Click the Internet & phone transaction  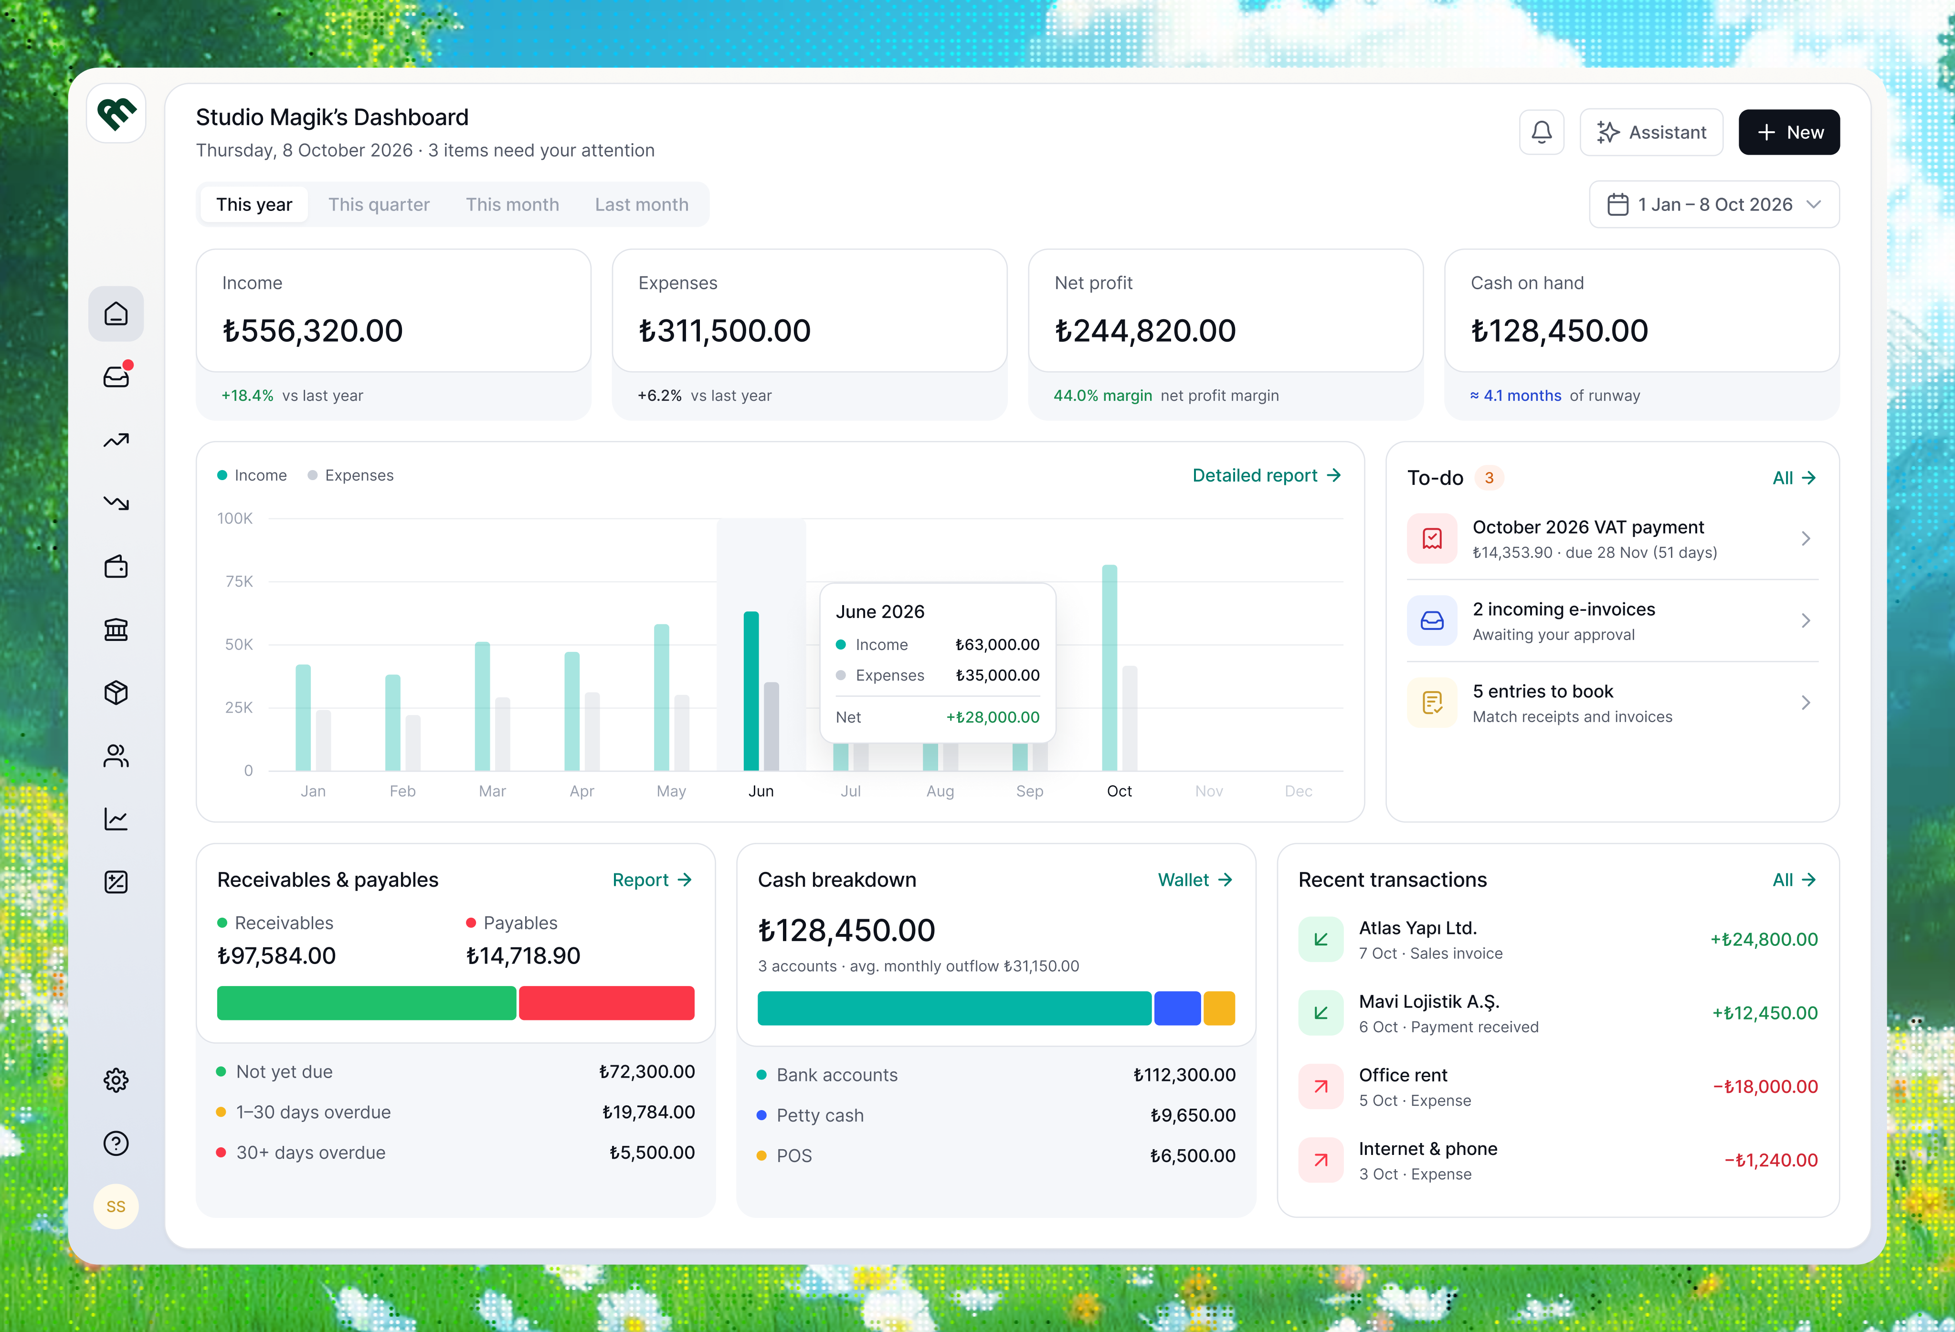pyautogui.click(x=1558, y=1161)
